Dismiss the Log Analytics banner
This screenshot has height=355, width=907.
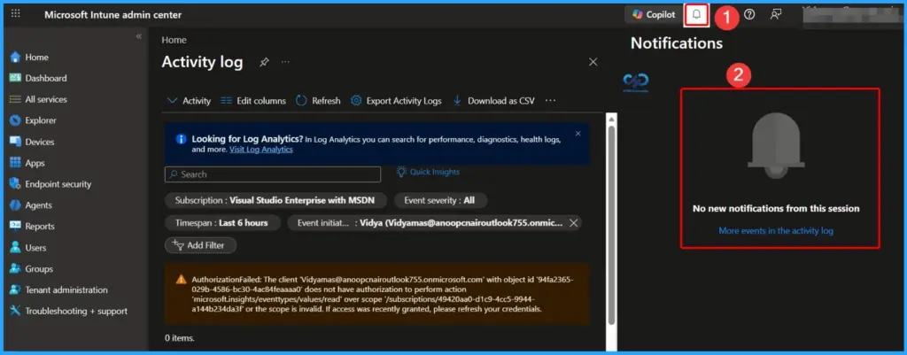tap(578, 134)
